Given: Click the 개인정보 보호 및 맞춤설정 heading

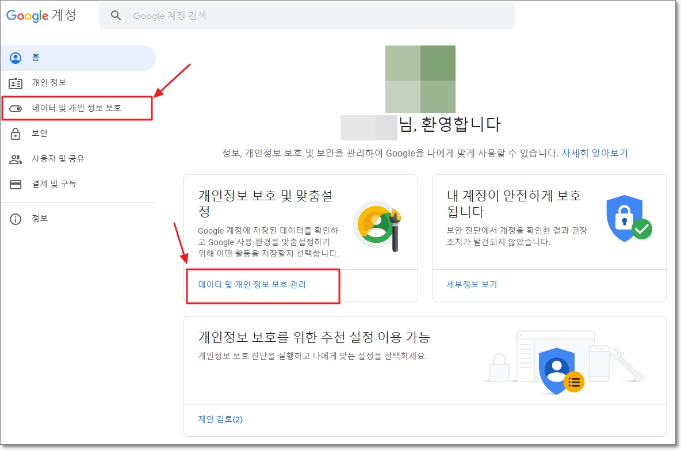Looking at the screenshot, I should pyautogui.click(x=266, y=203).
